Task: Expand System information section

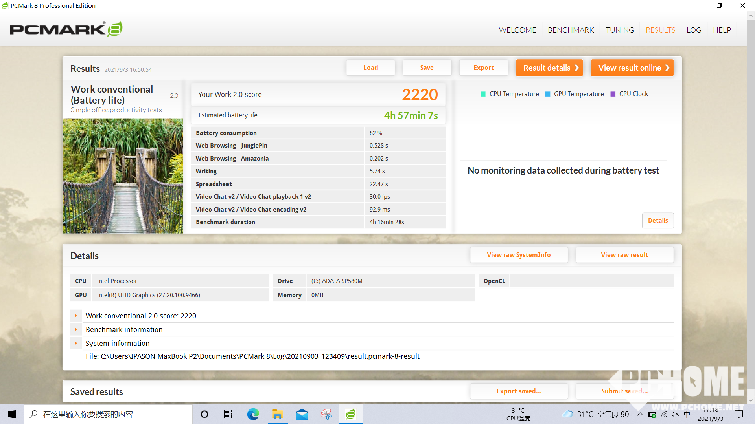Action: pyautogui.click(x=76, y=343)
